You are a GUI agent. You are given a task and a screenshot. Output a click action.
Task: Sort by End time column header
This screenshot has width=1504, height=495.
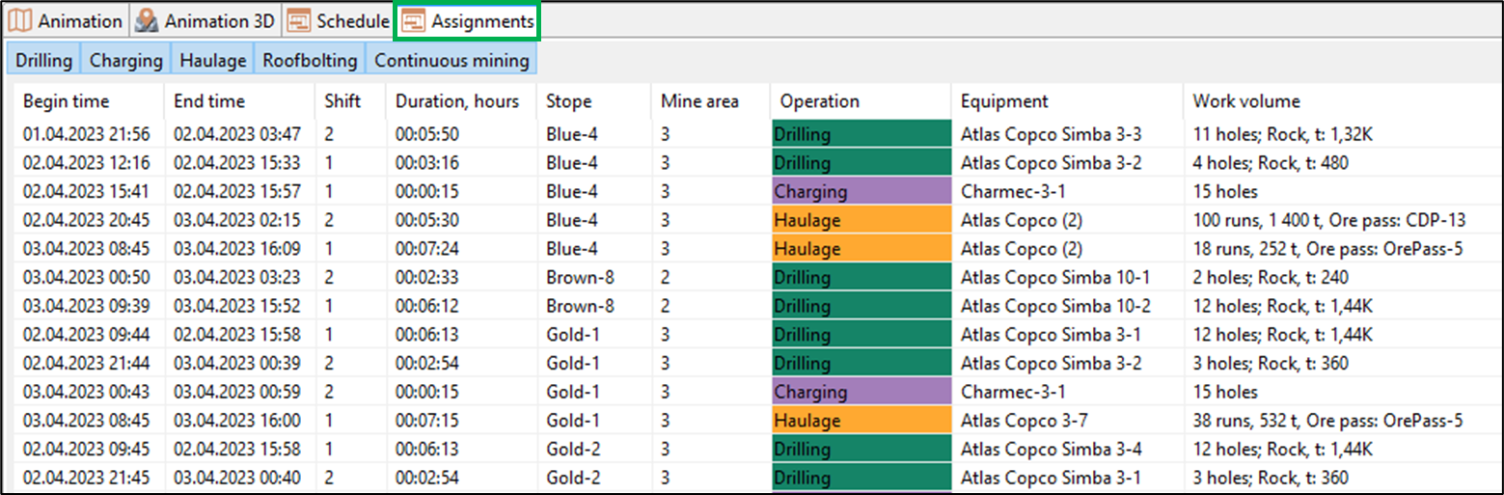click(209, 101)
